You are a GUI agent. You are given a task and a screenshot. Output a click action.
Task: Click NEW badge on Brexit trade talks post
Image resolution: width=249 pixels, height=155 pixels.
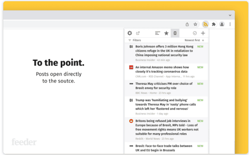[200, 146]
